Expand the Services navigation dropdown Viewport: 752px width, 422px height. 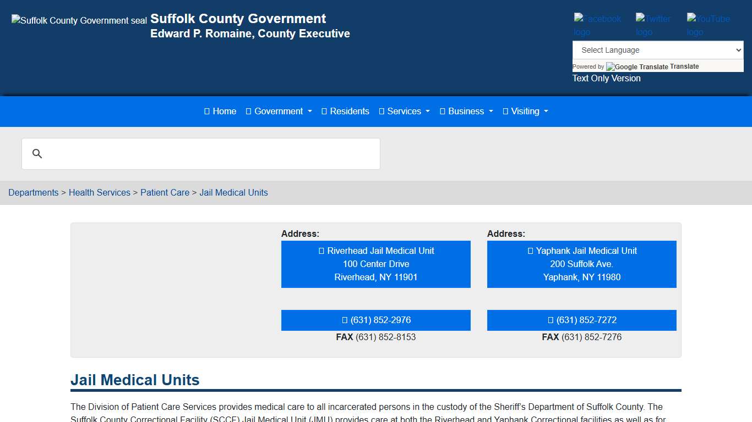point(404,112)
